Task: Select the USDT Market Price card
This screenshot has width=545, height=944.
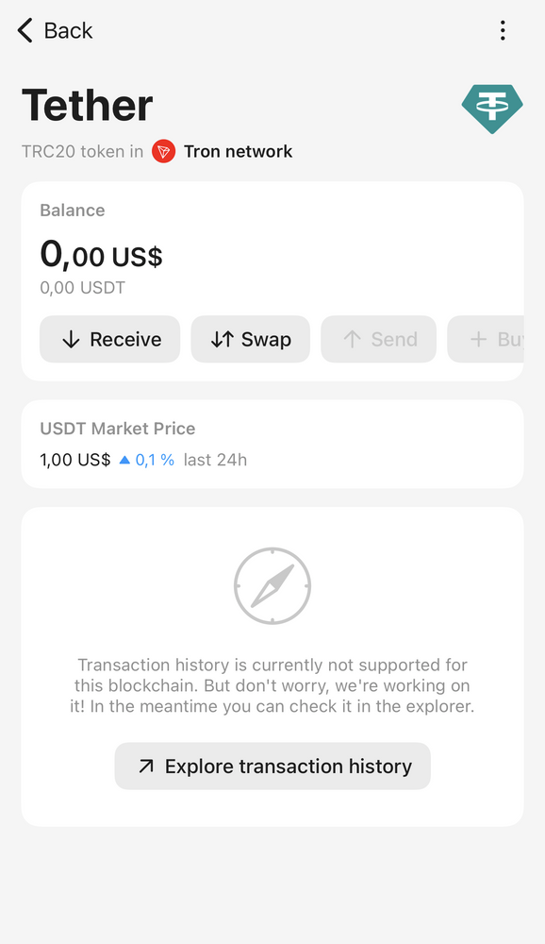Action: [272, 444]
